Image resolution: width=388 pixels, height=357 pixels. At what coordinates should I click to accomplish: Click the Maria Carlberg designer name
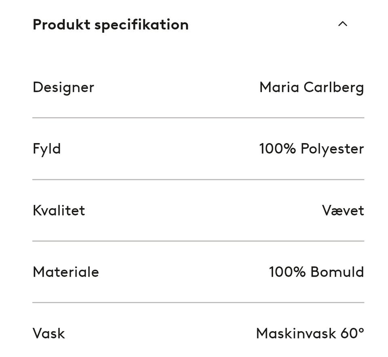(311, 88)
